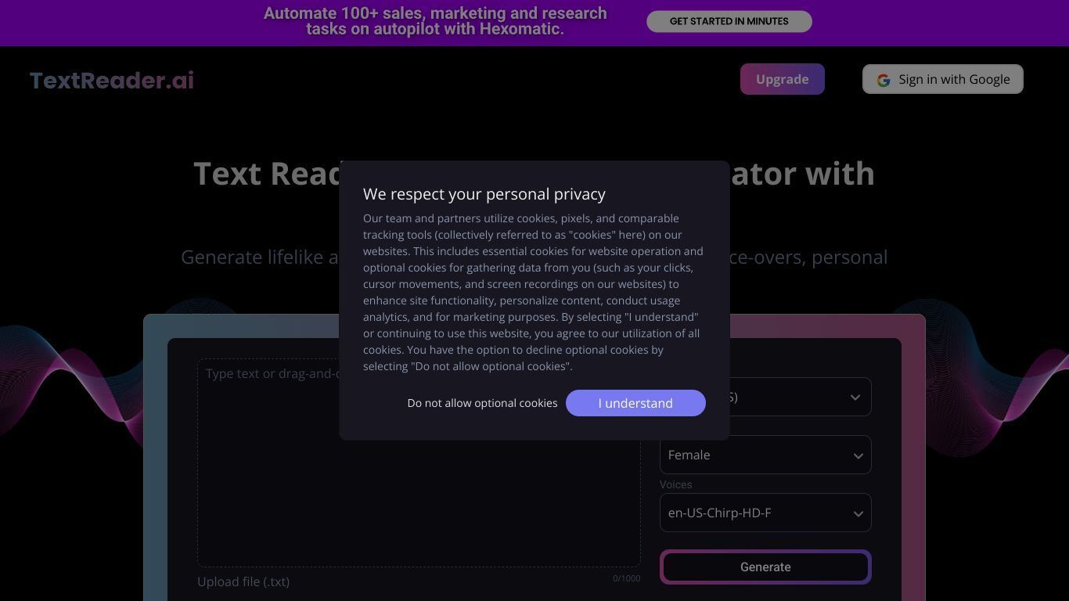Image resolution: width=1069 pixels, height=601 pixels.
Task: Click the Google icon in the sign-in button
Action: (884, 80)
